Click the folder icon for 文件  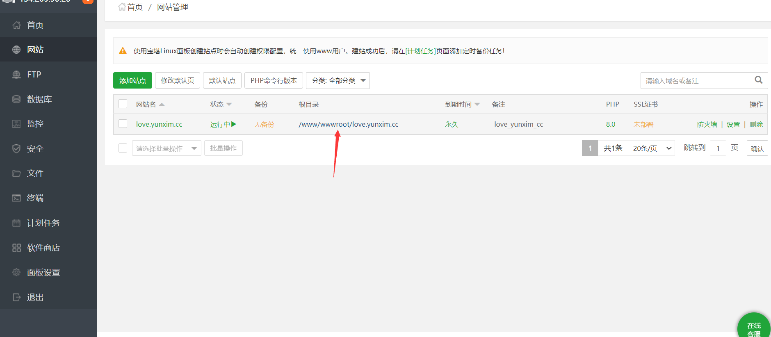point(16,173)
